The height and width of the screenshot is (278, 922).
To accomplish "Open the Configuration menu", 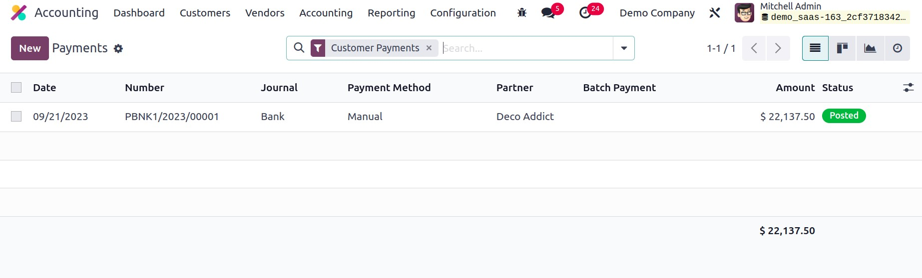I will [463, 13].
